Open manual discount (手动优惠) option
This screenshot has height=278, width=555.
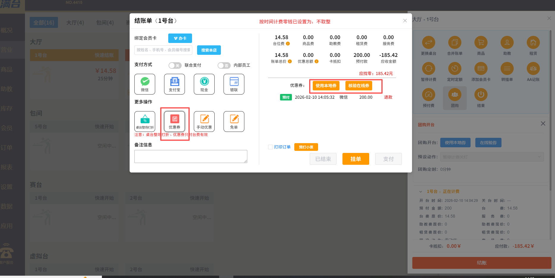pyautogui.click(x=204, y=121)
